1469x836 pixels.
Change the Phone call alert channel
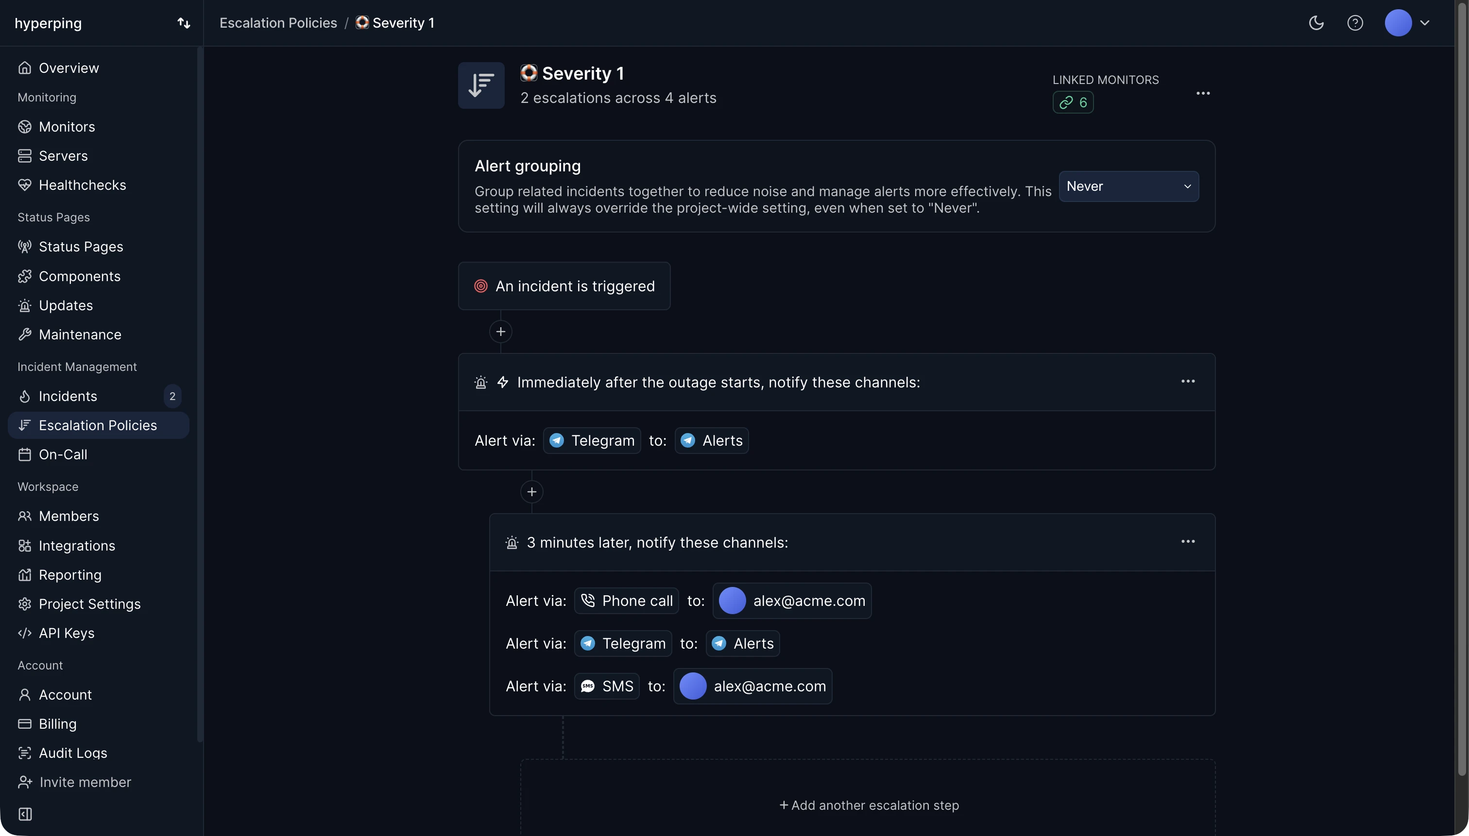click(x=626, y=601)
